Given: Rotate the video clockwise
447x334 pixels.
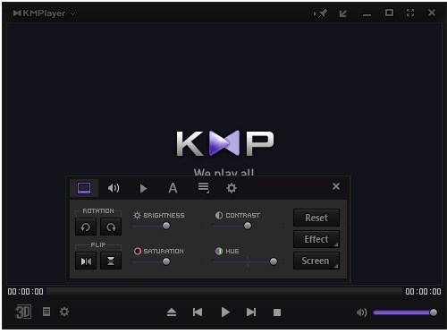Looking at the screenshot, I should click(111, 227).
